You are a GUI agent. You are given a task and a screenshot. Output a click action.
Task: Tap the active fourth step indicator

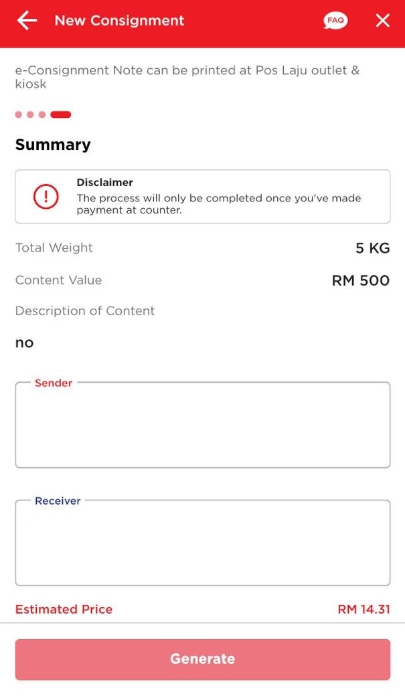(x=60, y=114)
